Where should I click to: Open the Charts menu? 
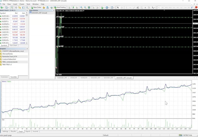22,4
